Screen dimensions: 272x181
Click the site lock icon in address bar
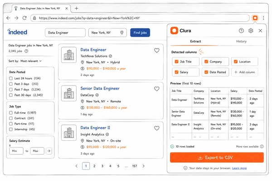pyautogui.click(x=34, y=18)
